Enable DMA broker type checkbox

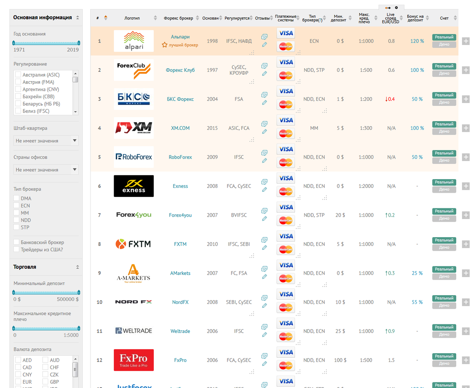coord(16,198)
